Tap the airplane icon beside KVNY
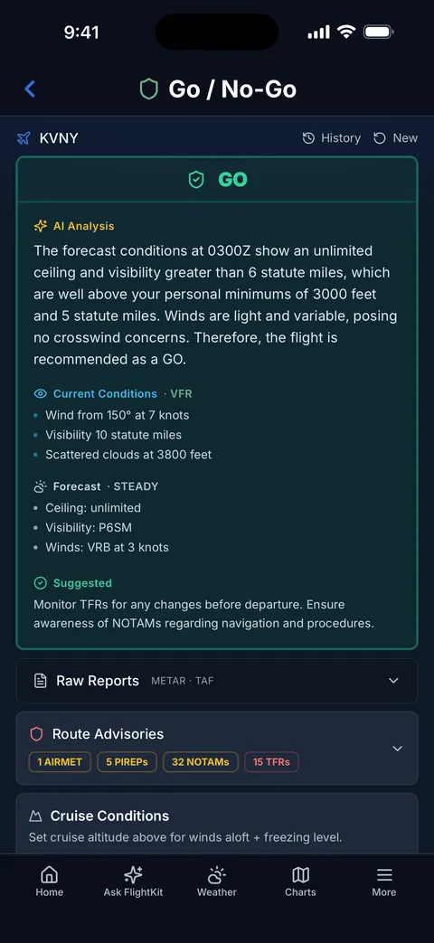The image size is (434, 943). coord(24,138)
